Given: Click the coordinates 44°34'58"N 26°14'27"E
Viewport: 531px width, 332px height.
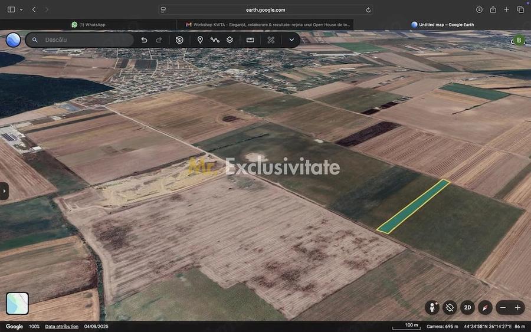Looking at the screenshot, I should tap(488, 327).
